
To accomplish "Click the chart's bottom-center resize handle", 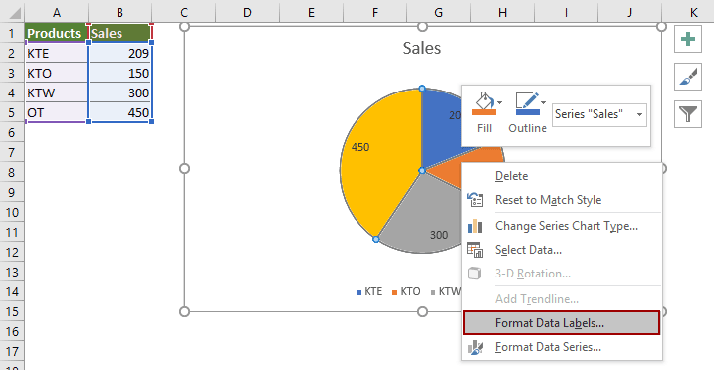I will pyautogui.click(x=422, y=312).
